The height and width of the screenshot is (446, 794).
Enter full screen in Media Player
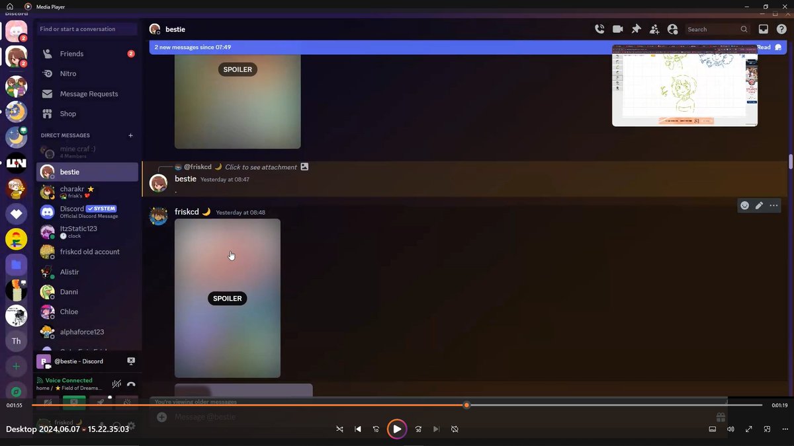coord(749,429)
